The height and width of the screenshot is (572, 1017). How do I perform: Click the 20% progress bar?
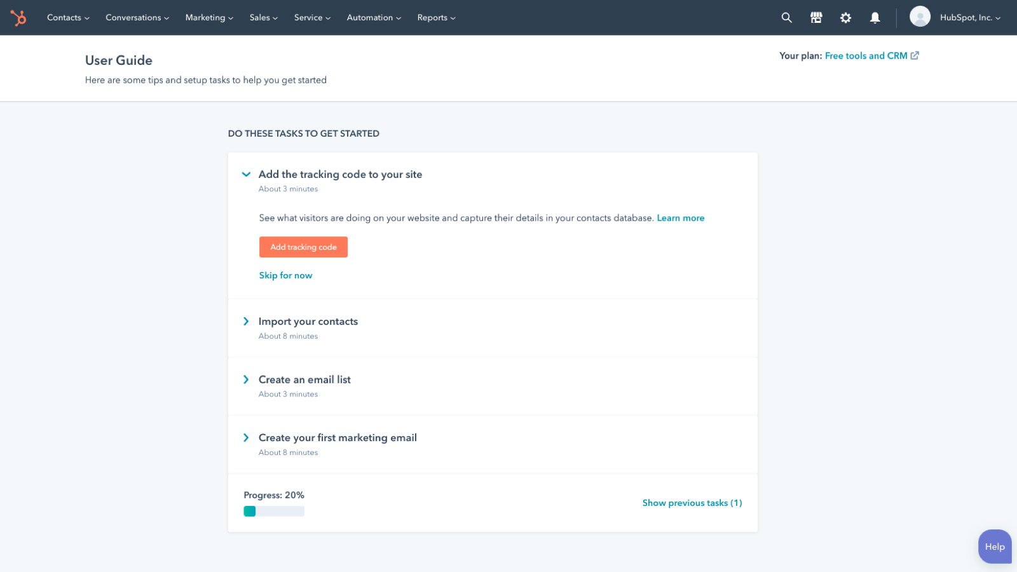(x=274, y=510)
